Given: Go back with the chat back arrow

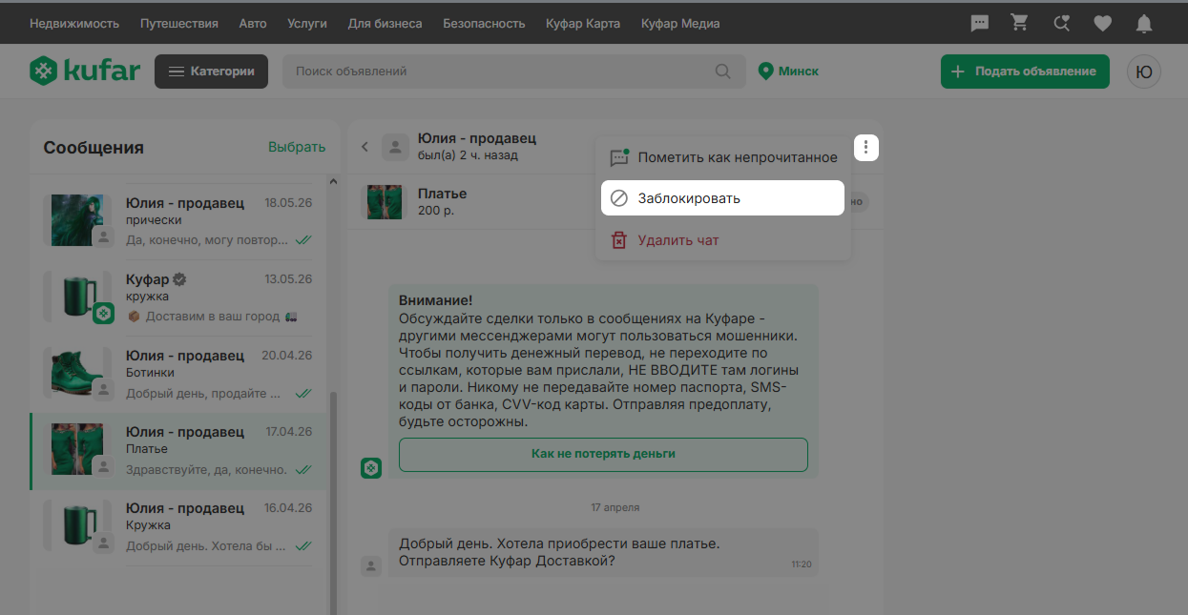Looking at the screenshot, I should [x=365, y=147].
